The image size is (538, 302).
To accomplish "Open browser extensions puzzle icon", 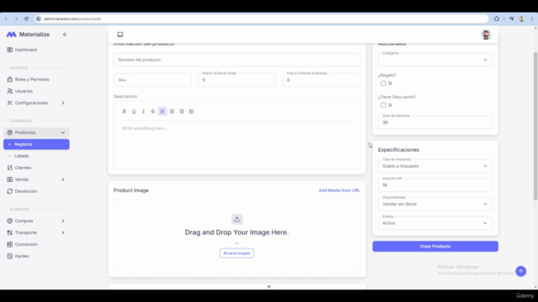I will (x=497, y=18).
